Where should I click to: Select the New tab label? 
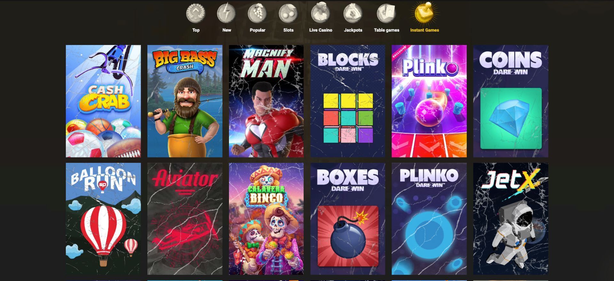226,30
